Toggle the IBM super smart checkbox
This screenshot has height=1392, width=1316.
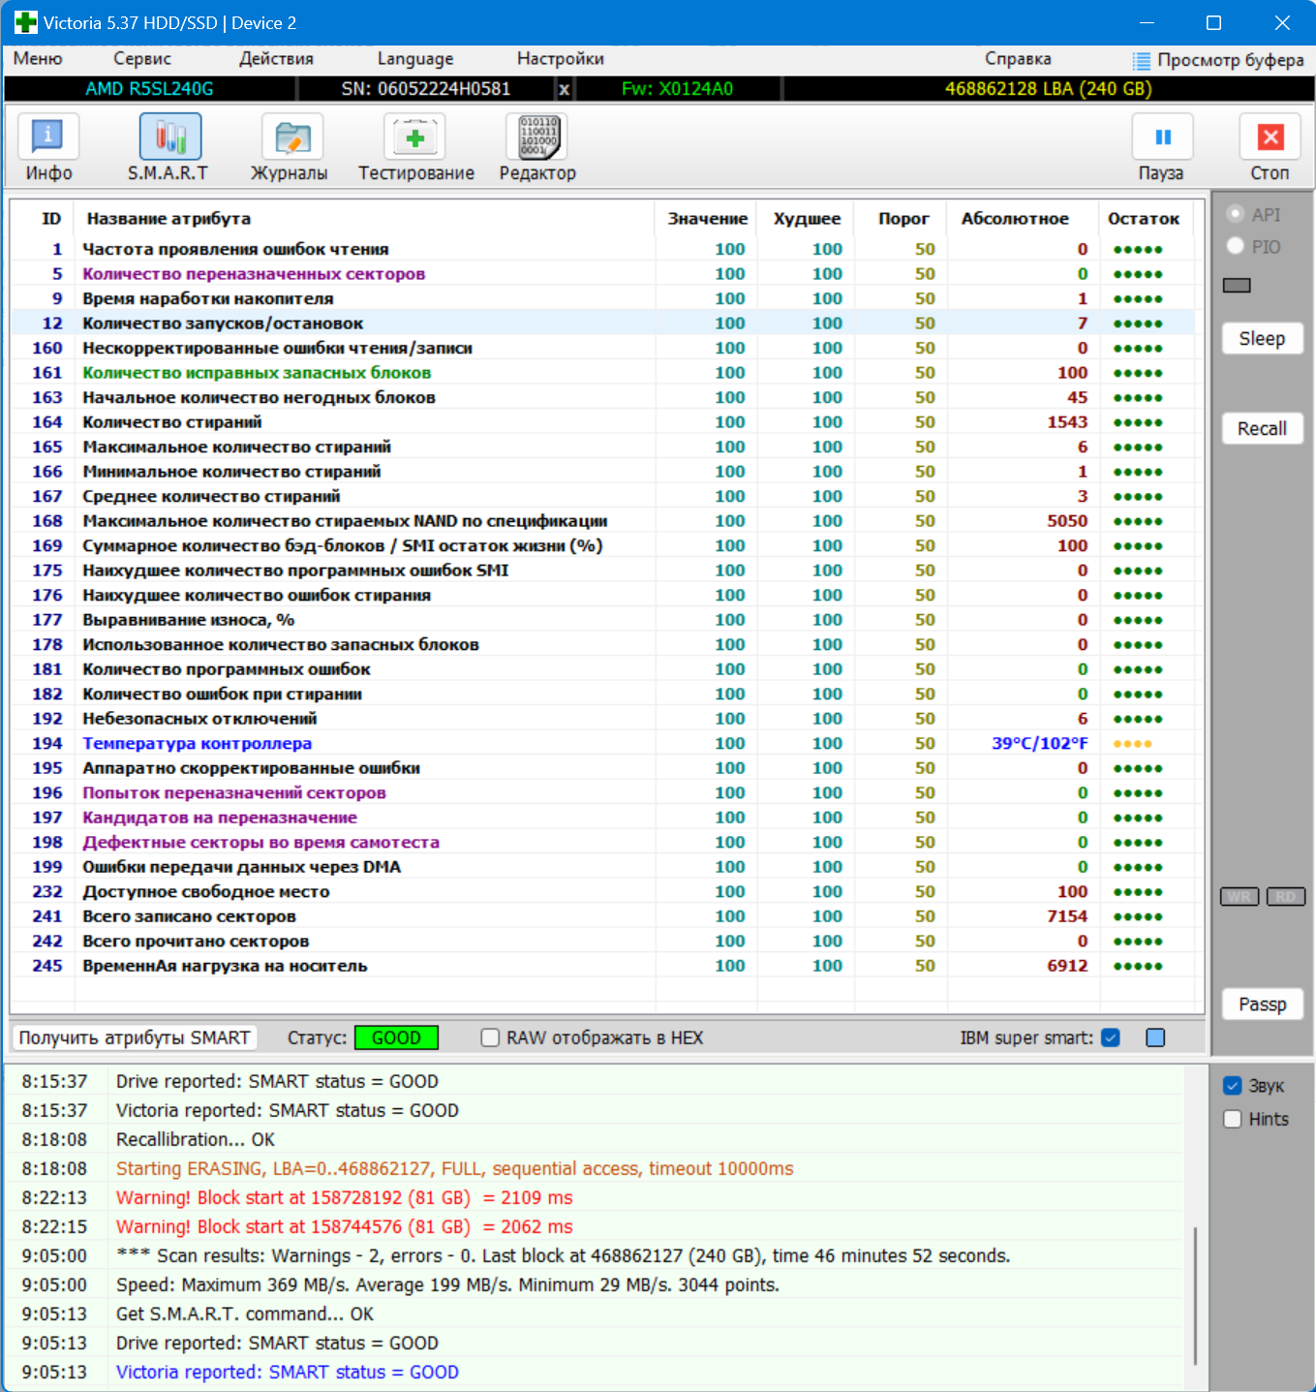(x=1111, y=1037)
